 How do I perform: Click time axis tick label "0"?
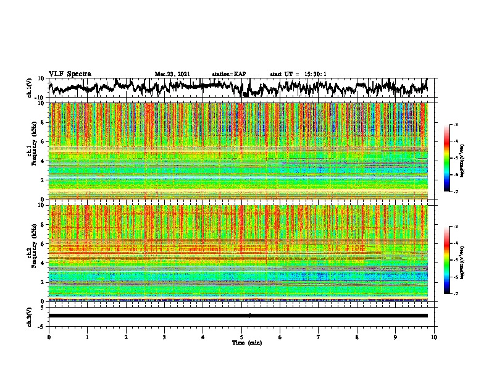(x=49, y=337)
